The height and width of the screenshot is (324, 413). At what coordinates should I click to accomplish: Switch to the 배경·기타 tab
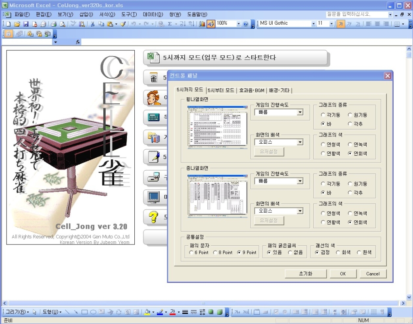(x=279, y=90)
